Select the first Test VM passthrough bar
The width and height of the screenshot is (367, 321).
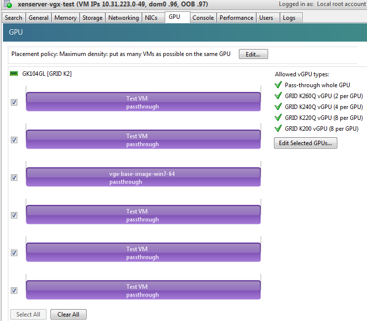143,102
